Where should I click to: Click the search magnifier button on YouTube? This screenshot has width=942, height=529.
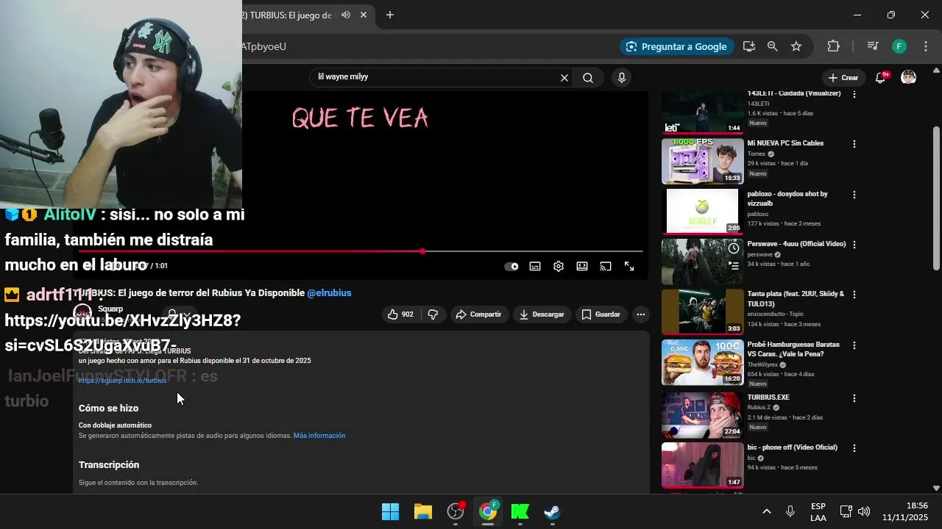[588, 78]
